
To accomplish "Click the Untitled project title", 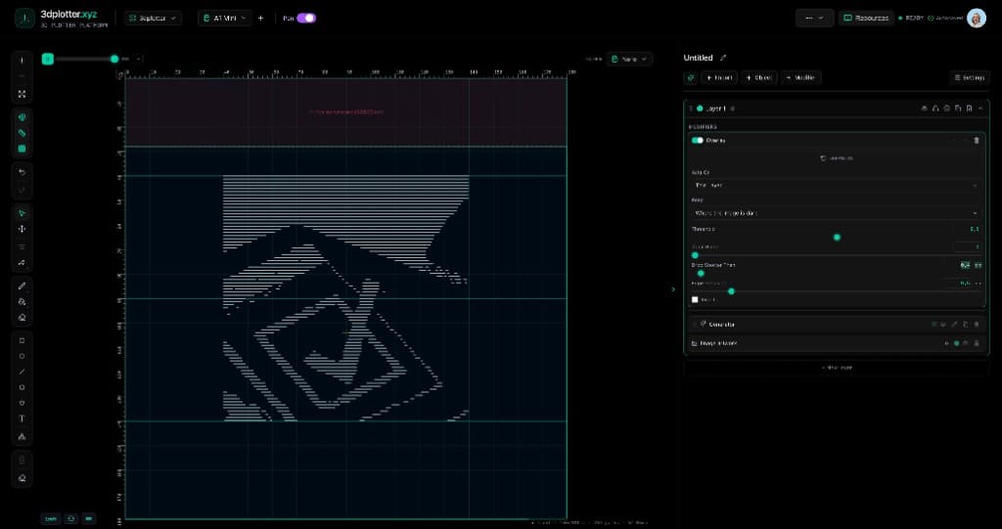I will pyautogui.click(x=698, y=58).
